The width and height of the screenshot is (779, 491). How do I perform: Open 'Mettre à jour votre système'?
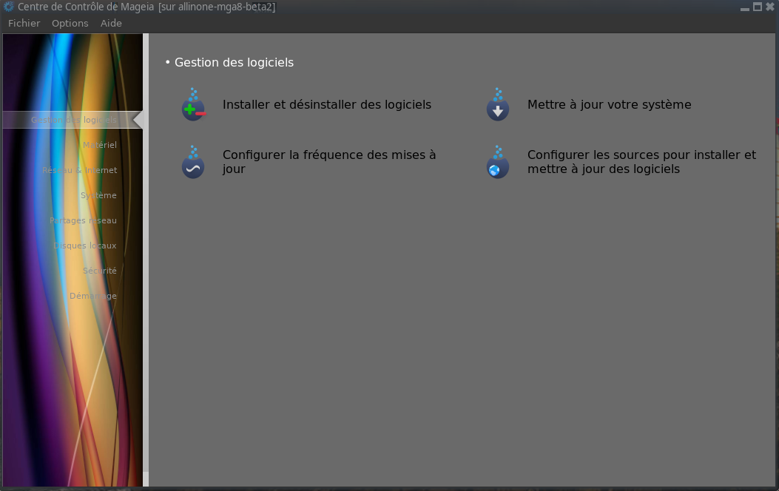(609, 105)
